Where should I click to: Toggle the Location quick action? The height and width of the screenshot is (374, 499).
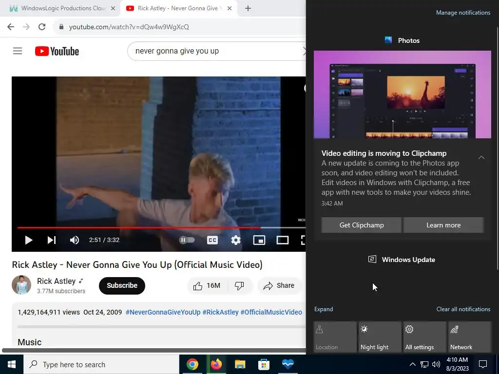[x=335, y=337]
